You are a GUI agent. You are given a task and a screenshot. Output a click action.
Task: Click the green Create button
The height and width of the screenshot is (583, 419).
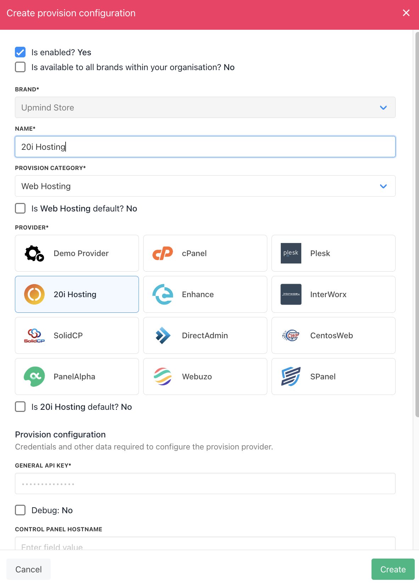(x=393, y=569)
